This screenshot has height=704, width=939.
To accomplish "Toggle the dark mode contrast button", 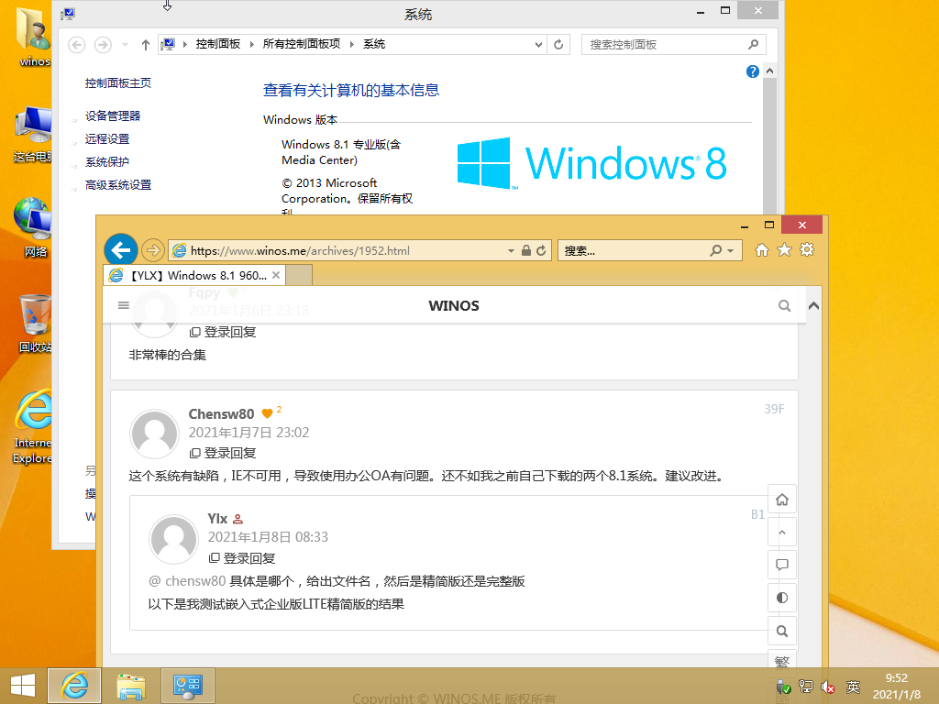I will tap(782, 598).
